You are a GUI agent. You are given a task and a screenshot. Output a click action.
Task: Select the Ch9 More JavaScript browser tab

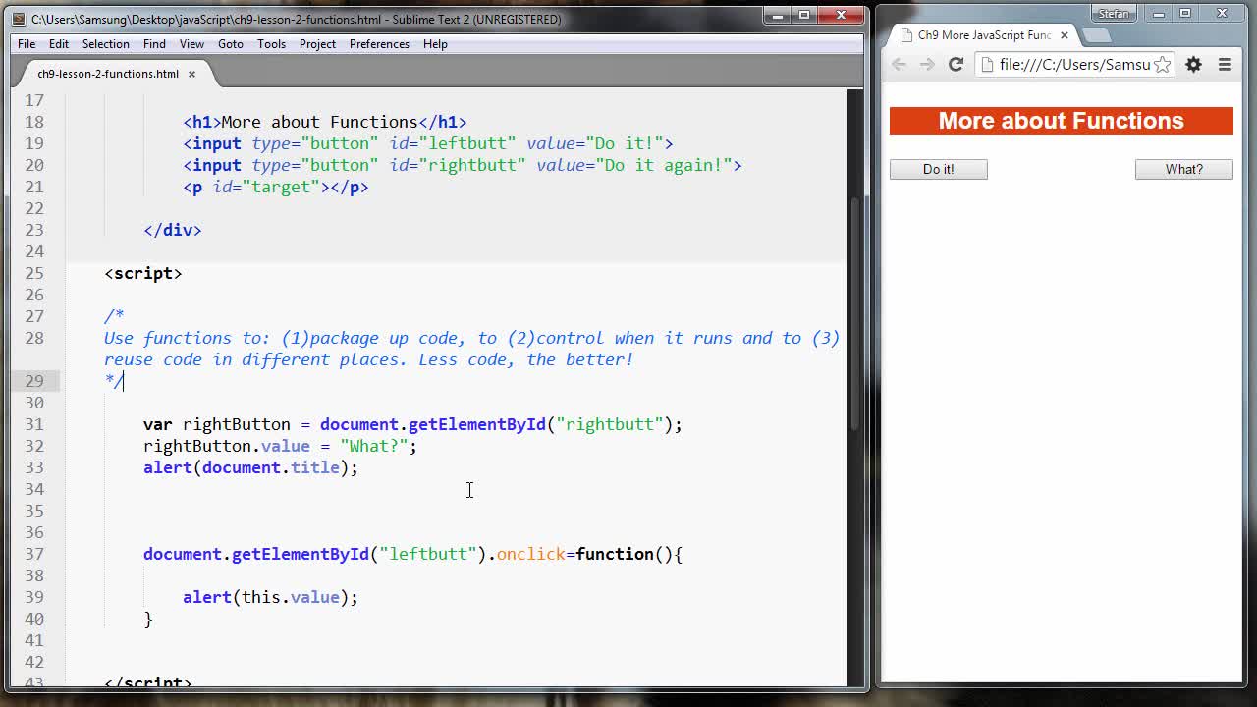[x=984, y=35]
